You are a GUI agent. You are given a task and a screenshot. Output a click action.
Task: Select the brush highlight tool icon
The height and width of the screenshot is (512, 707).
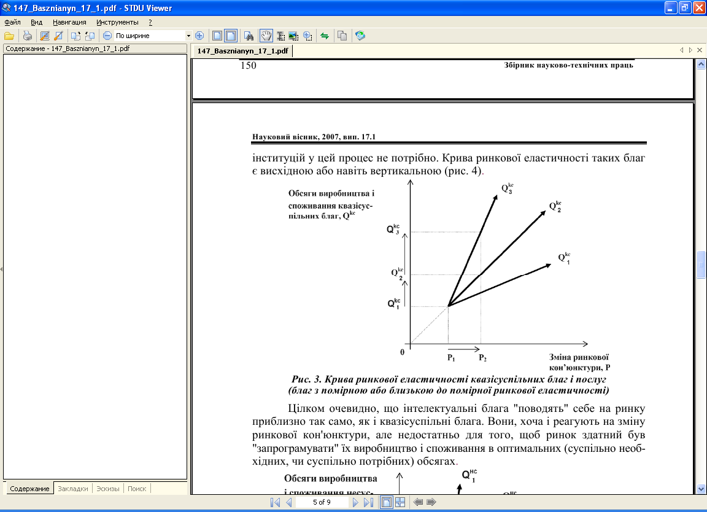(59, 36)
